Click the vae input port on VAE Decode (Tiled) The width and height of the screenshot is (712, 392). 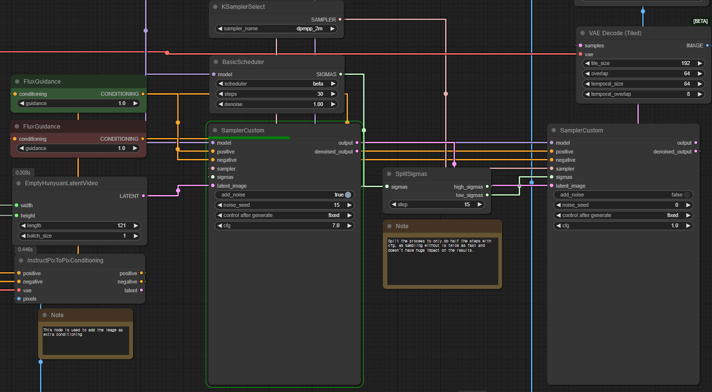[580, 54]
